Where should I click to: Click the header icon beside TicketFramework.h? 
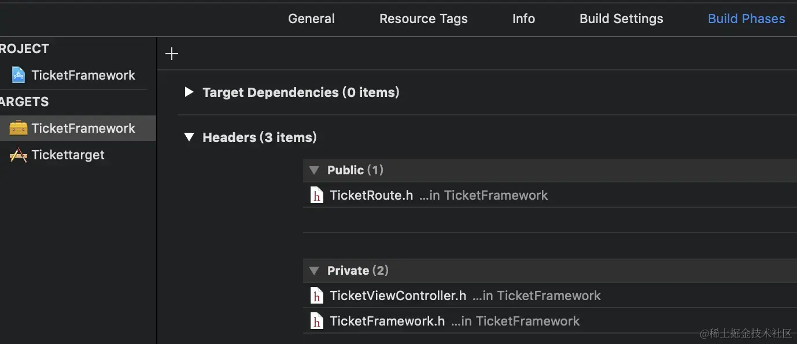coord(316,321)
